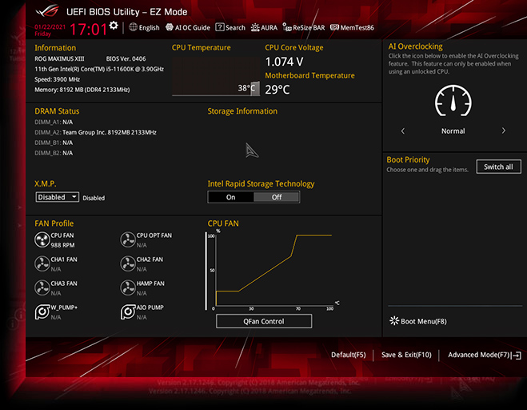Click DIMM_A2 Team Group memory entry
Viewport: 527px width, 410px height.
[95, 132]
